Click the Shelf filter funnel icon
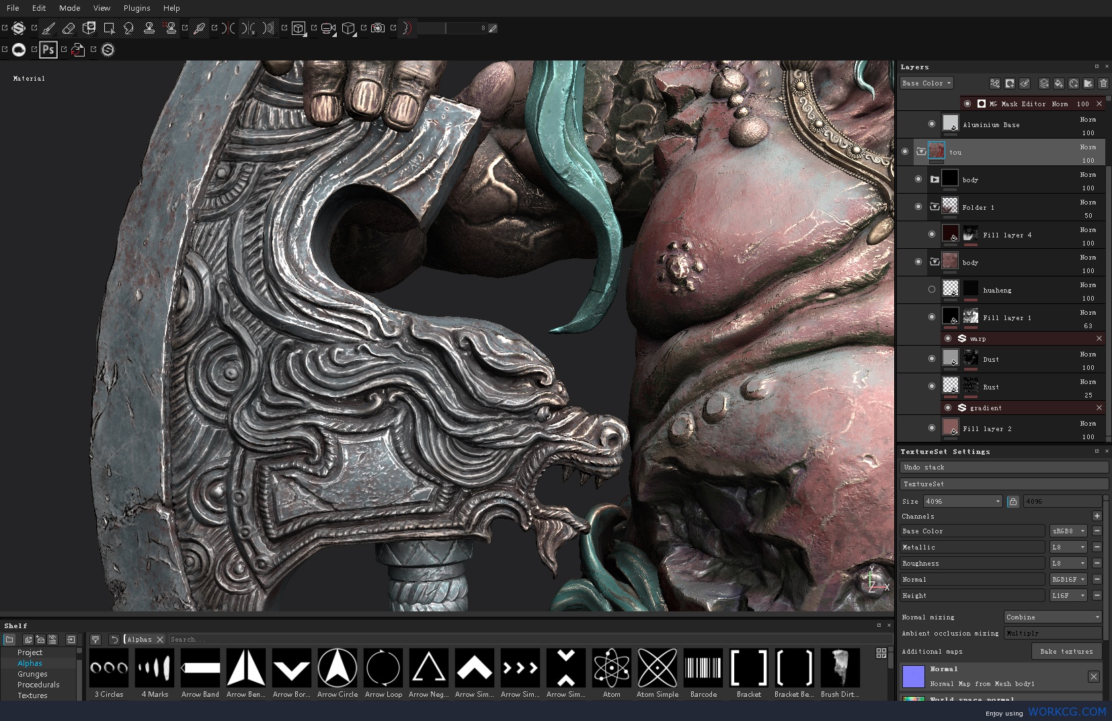This screenshot has height=721, width=1112. point(95,640)
